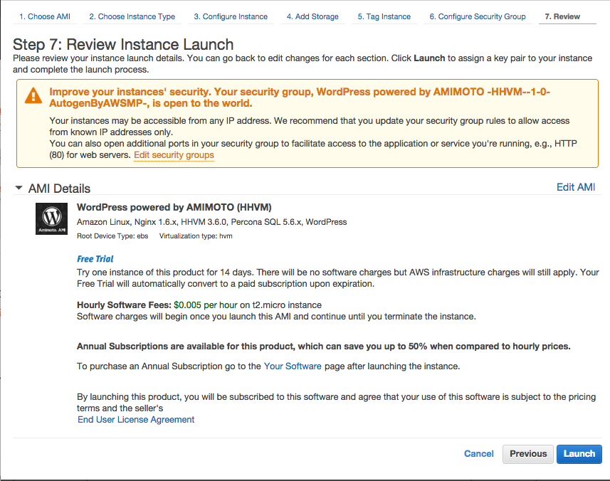
Task: Open the Choose Instance Type step
Action: tap(132, 16)
